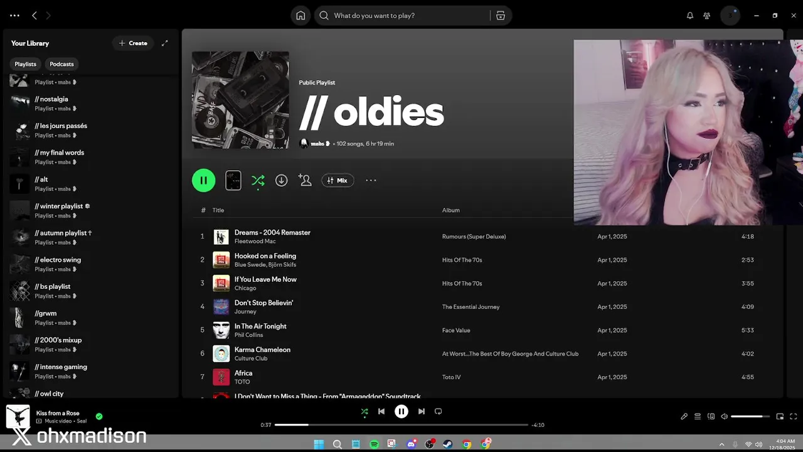This screenshot has width=803, height=452.
Task: Sort tracks by Title column header
Action: click(218, 210)
